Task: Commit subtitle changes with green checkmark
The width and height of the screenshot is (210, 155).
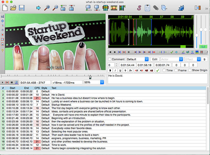Action: tap(157, 70)
